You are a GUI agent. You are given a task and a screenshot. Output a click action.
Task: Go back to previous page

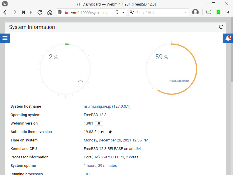point(5,12)
